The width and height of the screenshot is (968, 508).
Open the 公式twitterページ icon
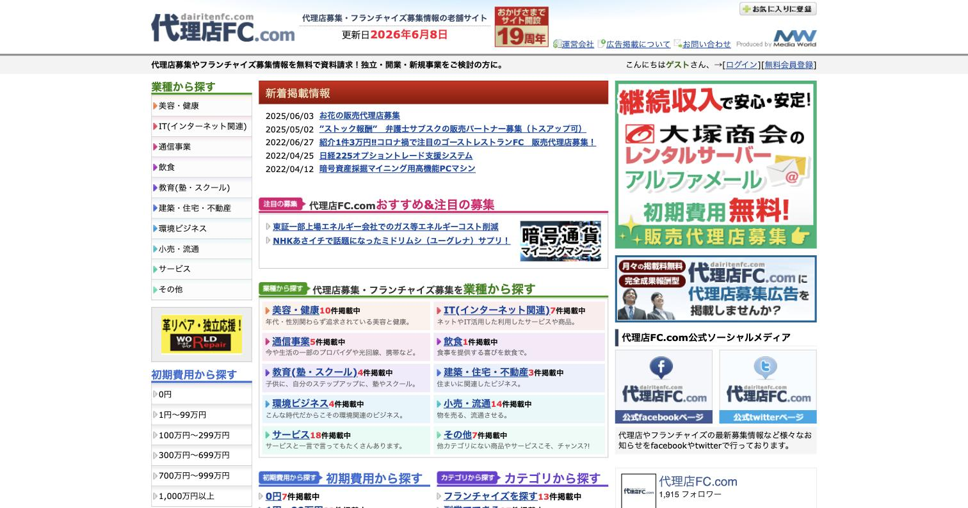point(768,386)
